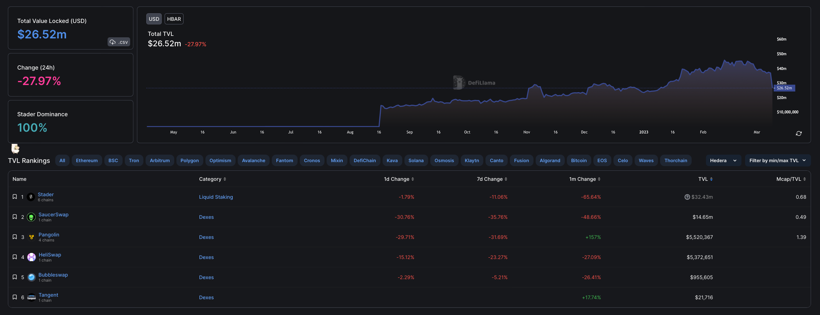Select the Solana chain tab

point(416,160)
